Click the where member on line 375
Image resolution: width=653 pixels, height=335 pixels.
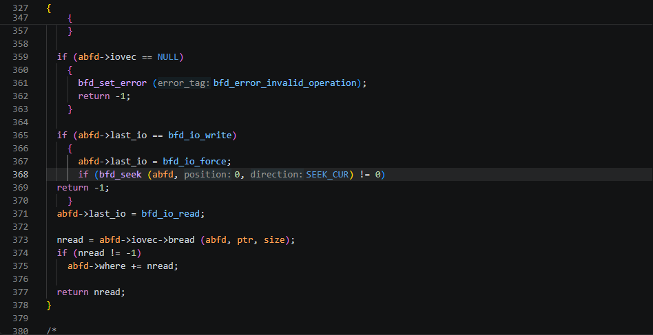coord(112,266)
